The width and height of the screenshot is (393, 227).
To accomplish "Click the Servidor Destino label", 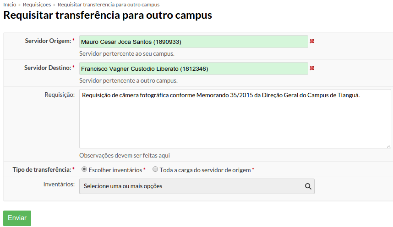I will tap(48, 68).
